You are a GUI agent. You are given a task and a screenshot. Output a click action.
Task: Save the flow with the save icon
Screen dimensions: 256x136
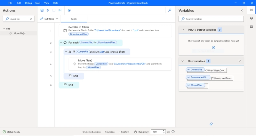(x=42, y=10)
